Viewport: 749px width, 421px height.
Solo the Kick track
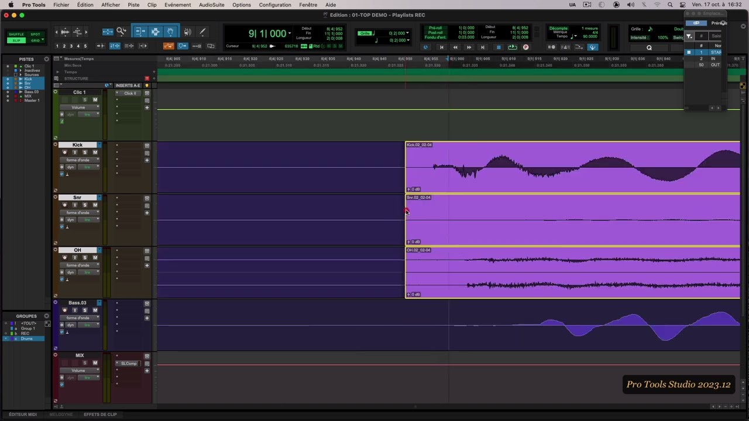[x=85, y=153]
